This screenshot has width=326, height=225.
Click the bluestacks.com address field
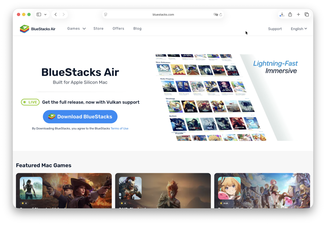click(163, 14)
